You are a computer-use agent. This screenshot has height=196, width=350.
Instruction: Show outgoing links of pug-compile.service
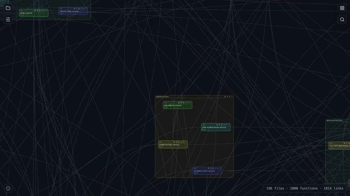coord(188,103)
